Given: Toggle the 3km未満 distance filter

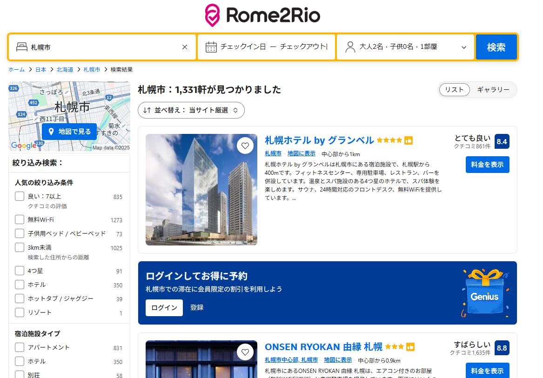Looking at the screenshot, I should (20, 247).
